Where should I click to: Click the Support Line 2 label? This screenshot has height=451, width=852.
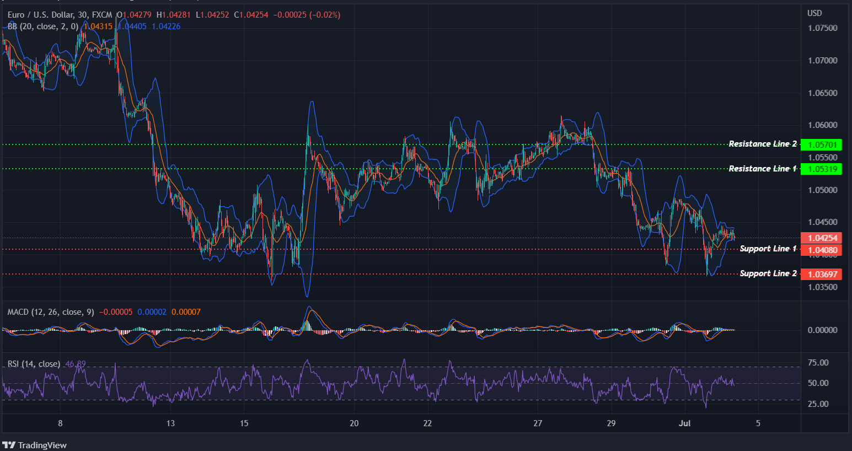click(x=768, y=273)
